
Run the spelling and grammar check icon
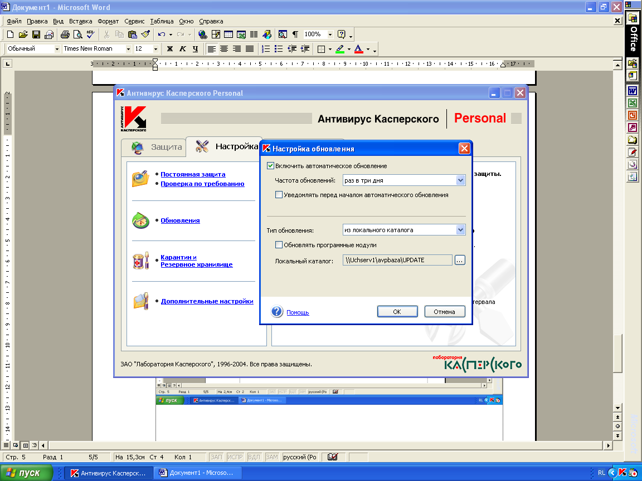pos(90,35)
